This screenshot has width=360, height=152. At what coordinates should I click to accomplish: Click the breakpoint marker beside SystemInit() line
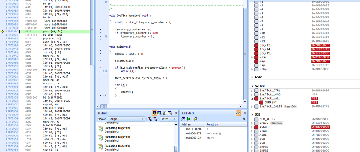tap(100, 61)
